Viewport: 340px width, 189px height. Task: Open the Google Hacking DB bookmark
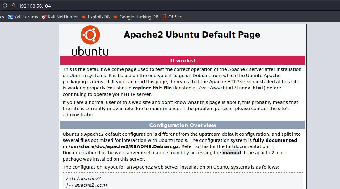tap(136, 17)
